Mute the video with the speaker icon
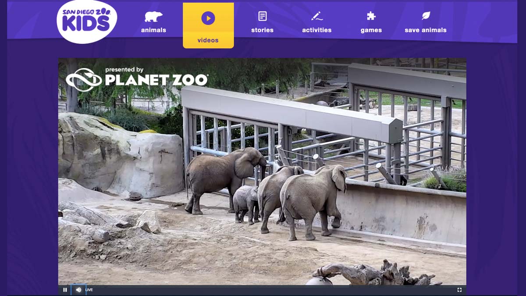This screenshot has width=526, height=296. (x=78, y=290)
